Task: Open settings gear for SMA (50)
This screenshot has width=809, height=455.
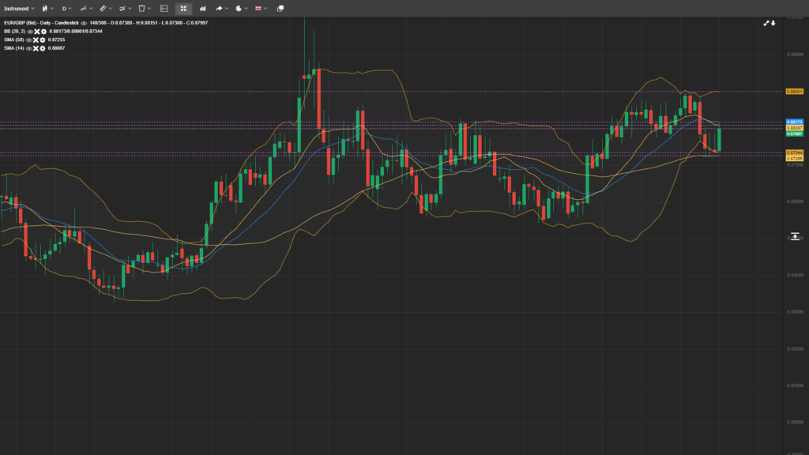Action: pos(43,39)
